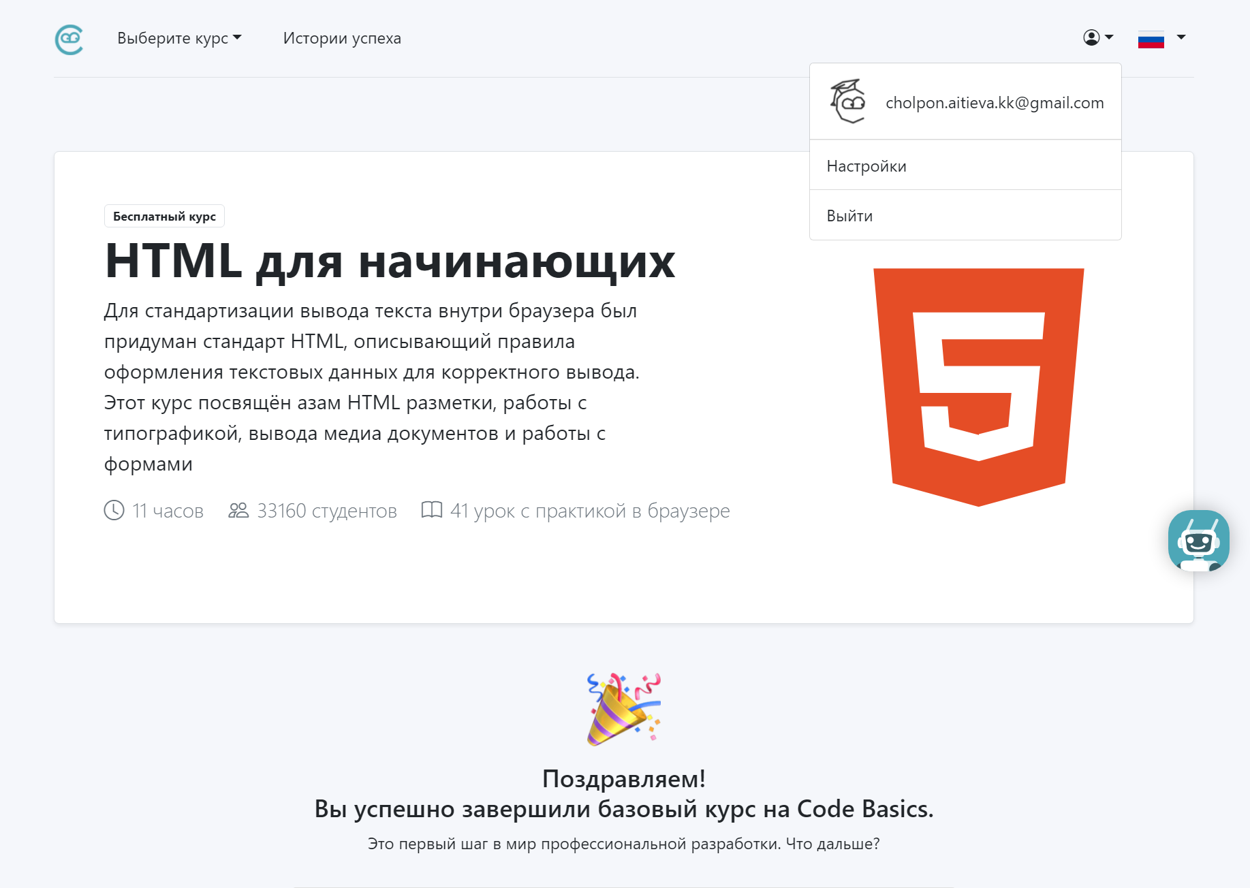The height and width of the screenshot is (888, 1250).
Task: Select Выйти to log out
Action: click(965, 216)
